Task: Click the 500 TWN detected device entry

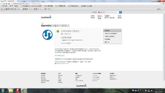Action: coord(73,40)
